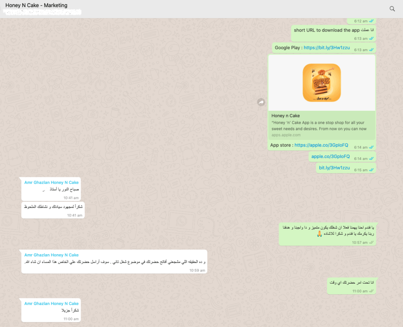Open the App store https://apple.co/3GpIoFQ link

pos(321,145)
